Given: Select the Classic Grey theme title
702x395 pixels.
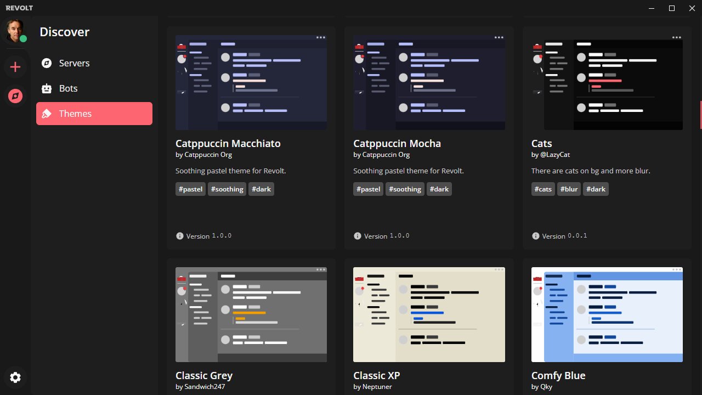Looking at the screenshot, I should [x=204, y=376].
